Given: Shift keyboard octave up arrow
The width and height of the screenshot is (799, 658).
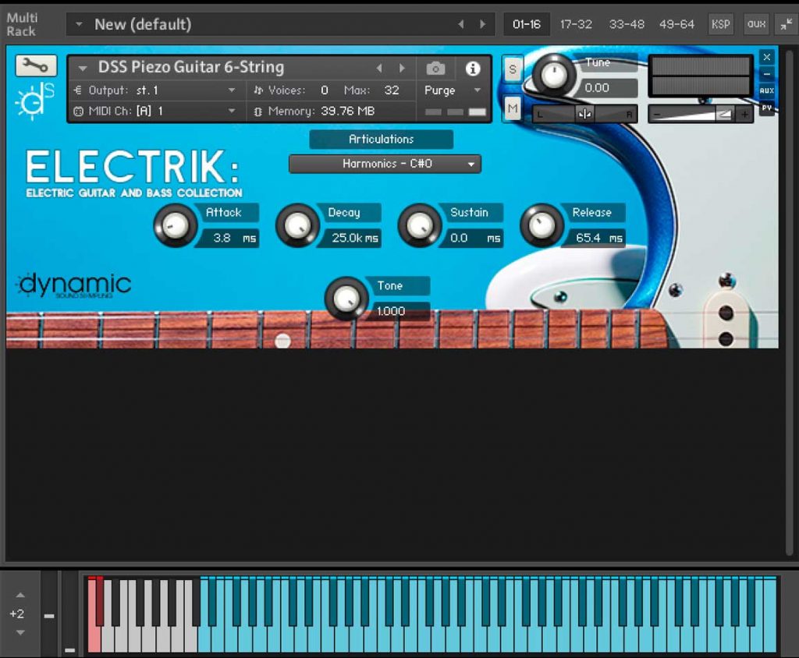Looking at the screenshot, I should pos(20,595).
